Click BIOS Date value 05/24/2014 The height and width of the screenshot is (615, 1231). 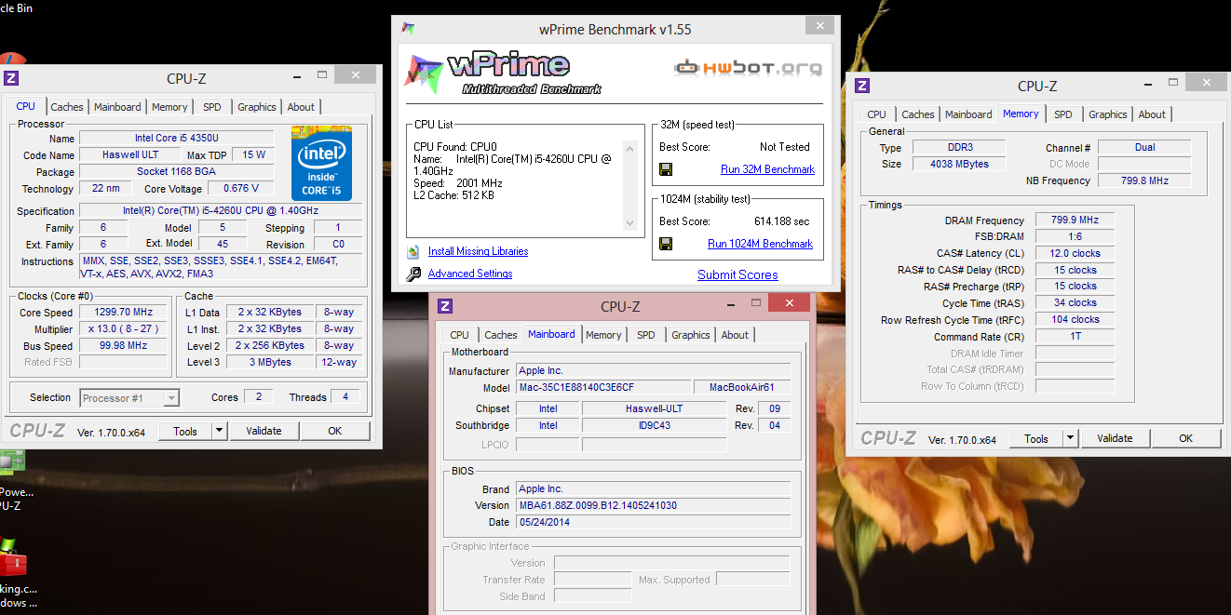tap(653, 522)
